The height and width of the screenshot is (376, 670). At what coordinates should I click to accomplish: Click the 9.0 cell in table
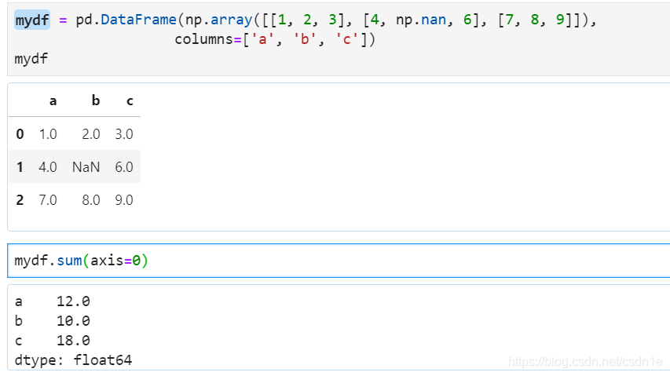click(x=124, y=199)
